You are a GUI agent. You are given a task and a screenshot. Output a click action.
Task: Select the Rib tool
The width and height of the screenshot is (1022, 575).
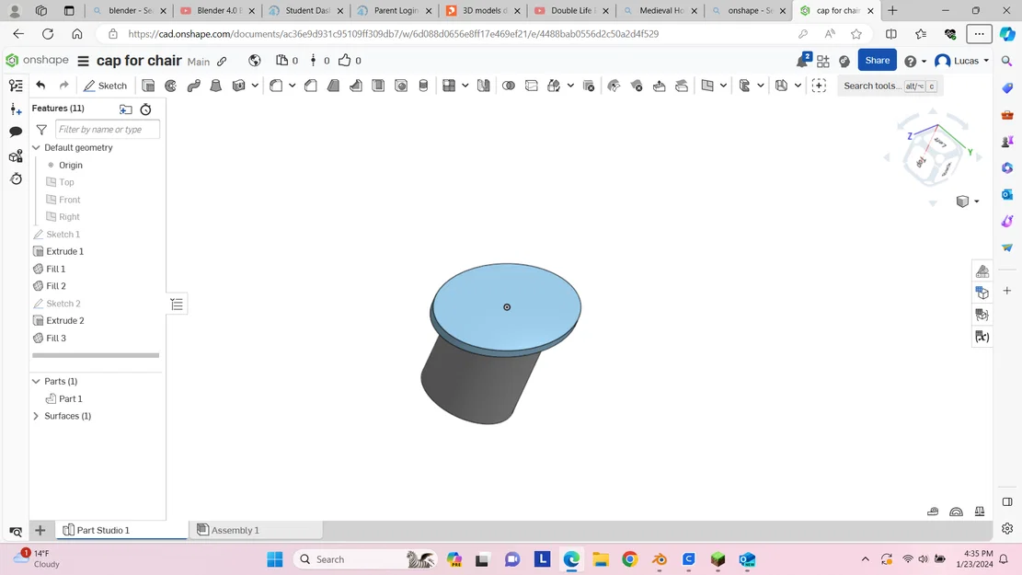356,86
